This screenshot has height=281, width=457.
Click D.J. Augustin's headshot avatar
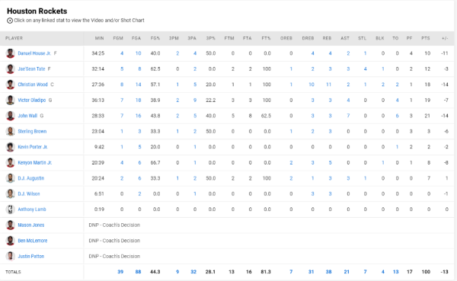10,178
